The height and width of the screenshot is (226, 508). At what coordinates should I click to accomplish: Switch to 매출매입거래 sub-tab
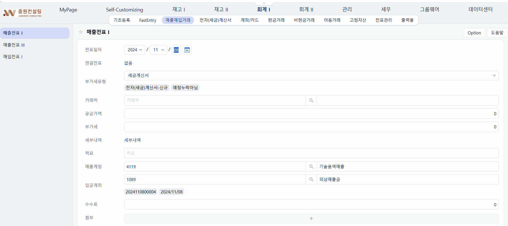coord(178,20)
